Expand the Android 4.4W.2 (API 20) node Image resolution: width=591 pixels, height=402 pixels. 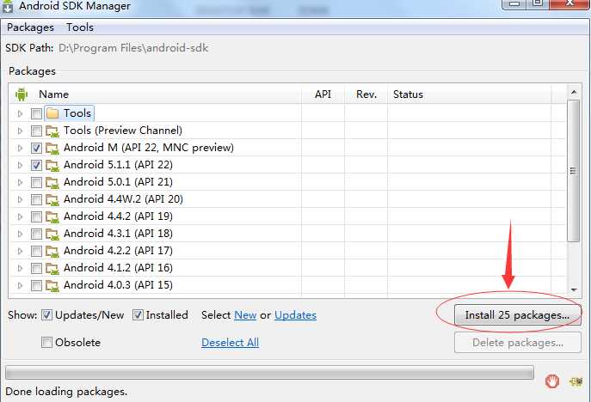(x=20, y=199)
